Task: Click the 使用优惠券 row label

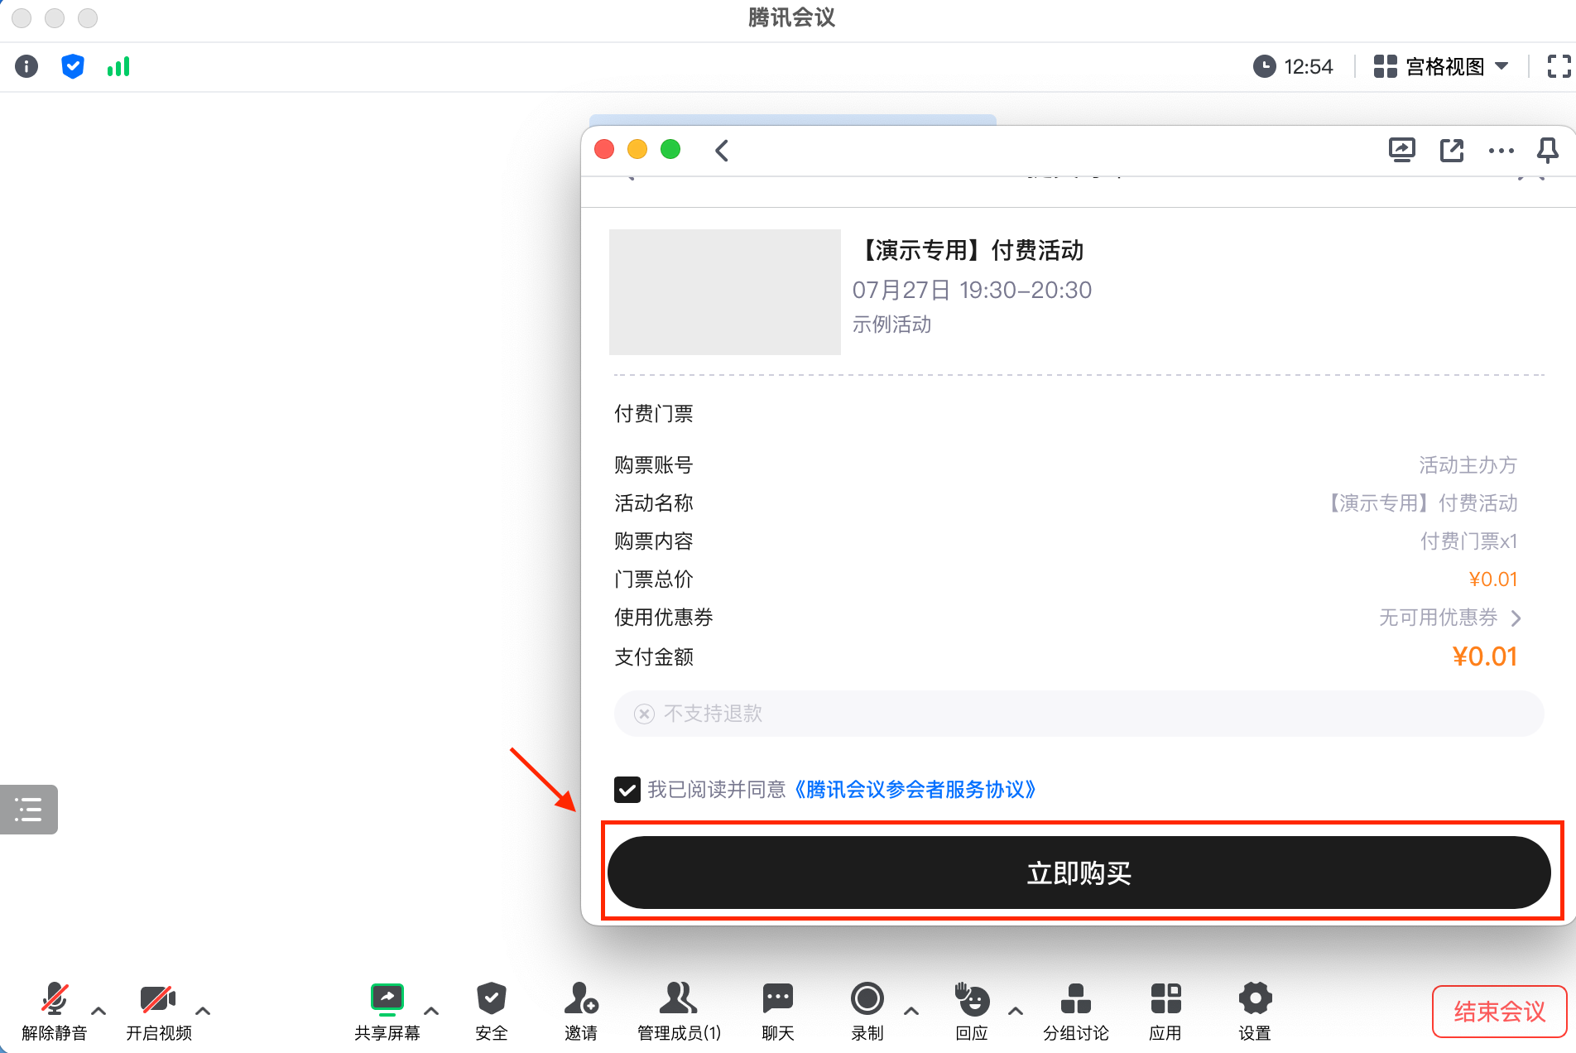Action: click(x=664, y=618)
